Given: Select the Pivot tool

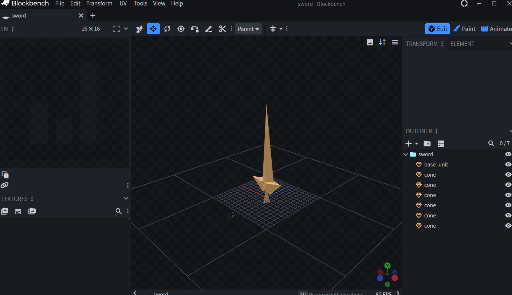Looking at the screenshot, I should [x=181, y=29].
